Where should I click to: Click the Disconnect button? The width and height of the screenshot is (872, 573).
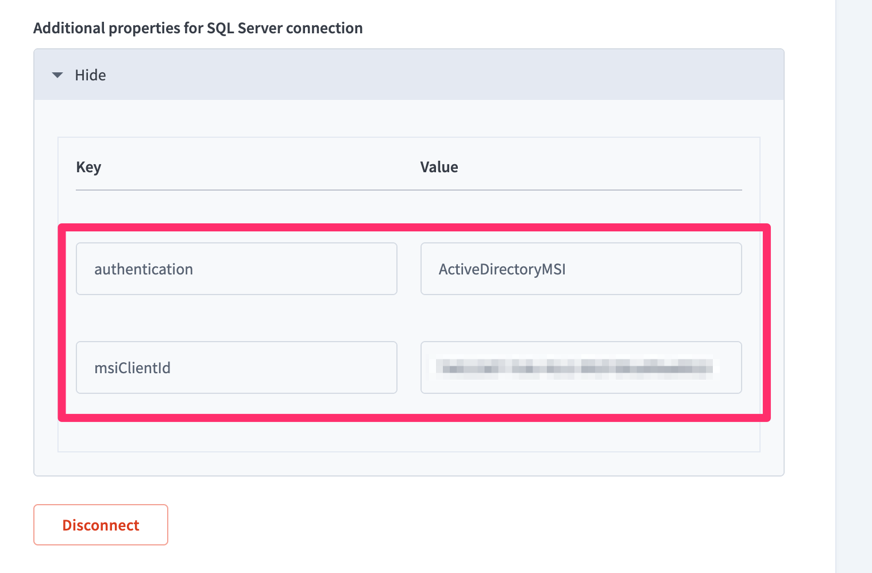(x=101, y=524)
